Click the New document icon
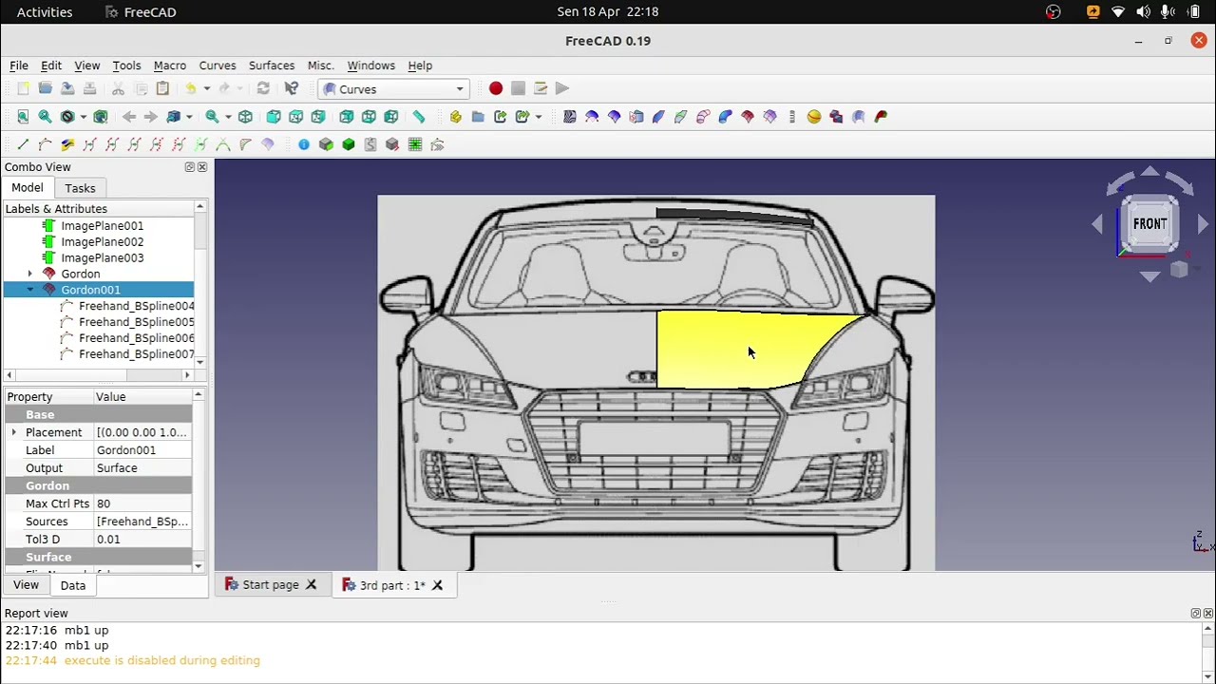 pyautogui.click(x=23, y=88)
